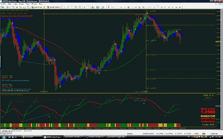
Task: Toggle chart Auto Scroll
Action: 85,7
